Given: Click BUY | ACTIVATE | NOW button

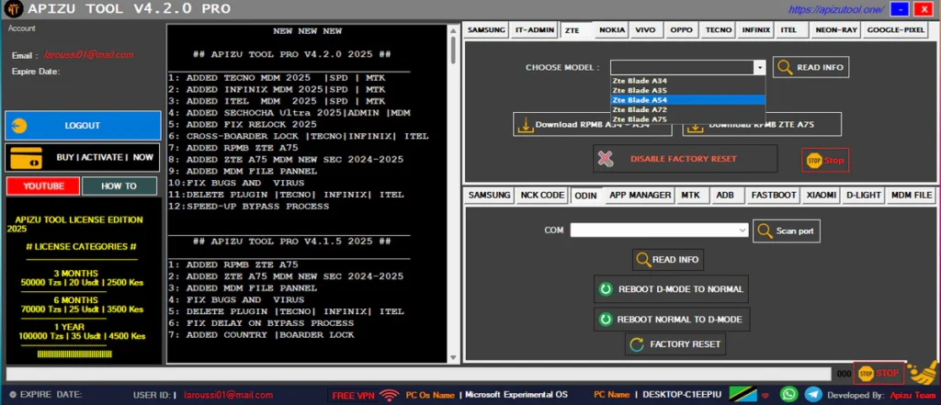Looking at the screenshot, I should (x=83, y=157).
